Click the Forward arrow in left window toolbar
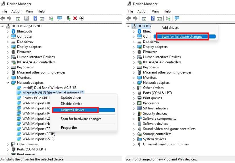 coord(9,19)
